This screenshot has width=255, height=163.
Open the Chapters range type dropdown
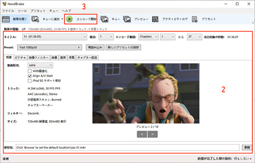(x=148, y=37)
